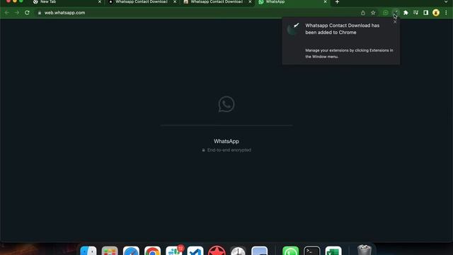Click the WhatsApp logo on loading screen
Screen dimensions: 453x255
[x=226, y=104]
